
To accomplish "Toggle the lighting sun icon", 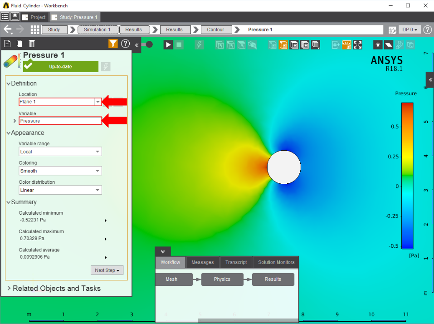I will 378,45.
